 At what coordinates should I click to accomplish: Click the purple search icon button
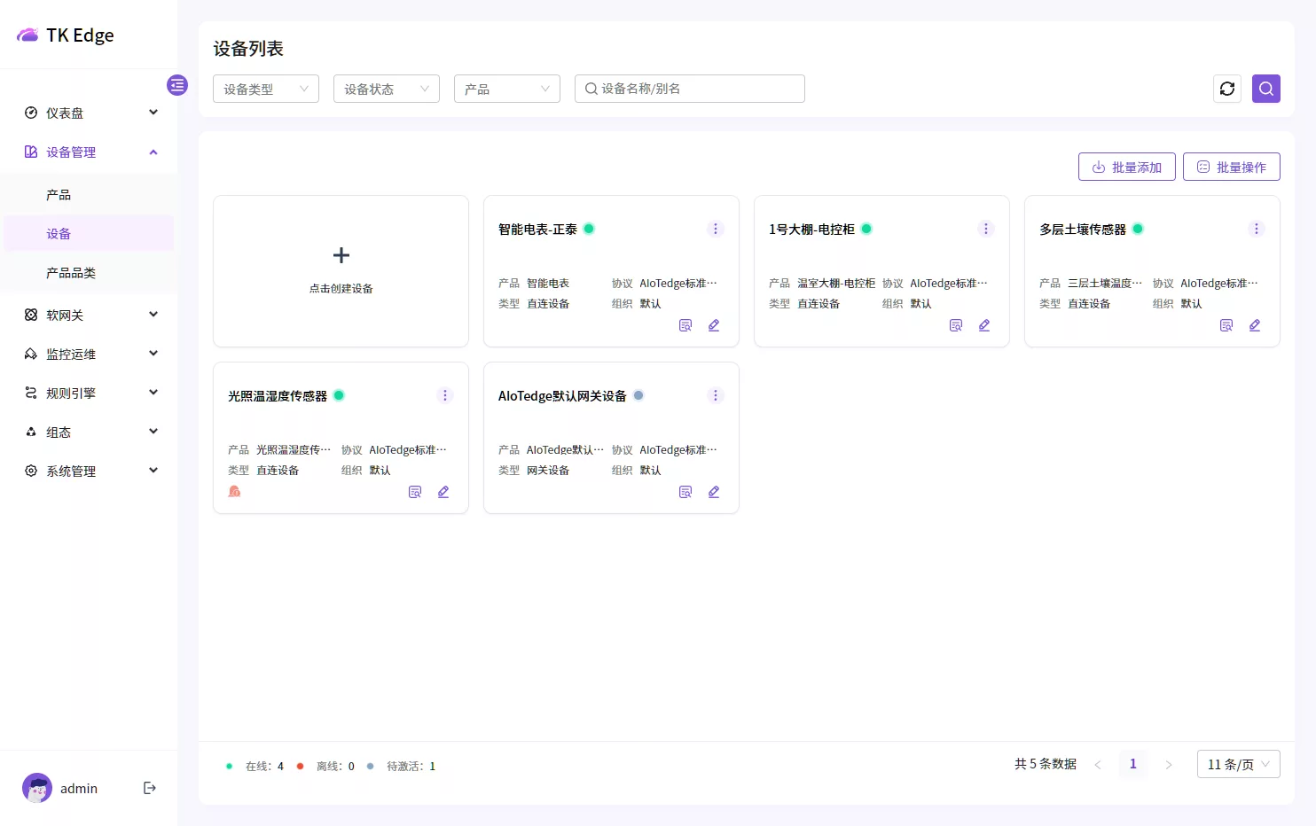tap(1265, 89)
